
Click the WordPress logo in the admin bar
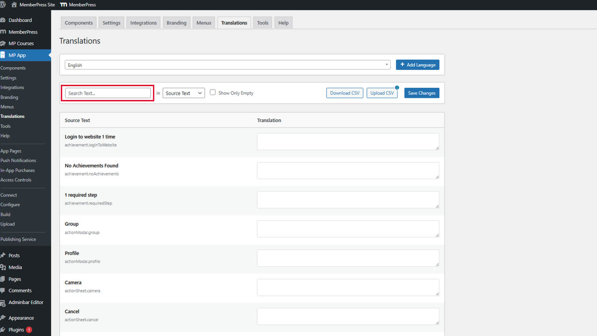click(3, 4)
